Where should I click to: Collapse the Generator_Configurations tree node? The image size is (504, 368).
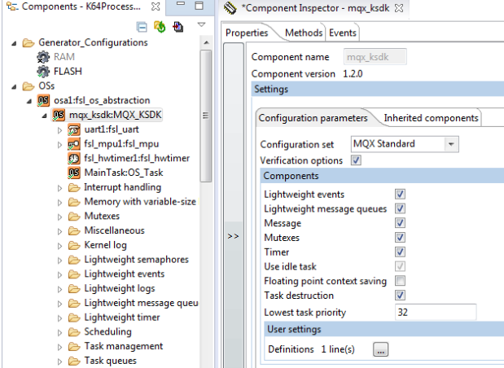pyautogui.click(x=14, y=42)
